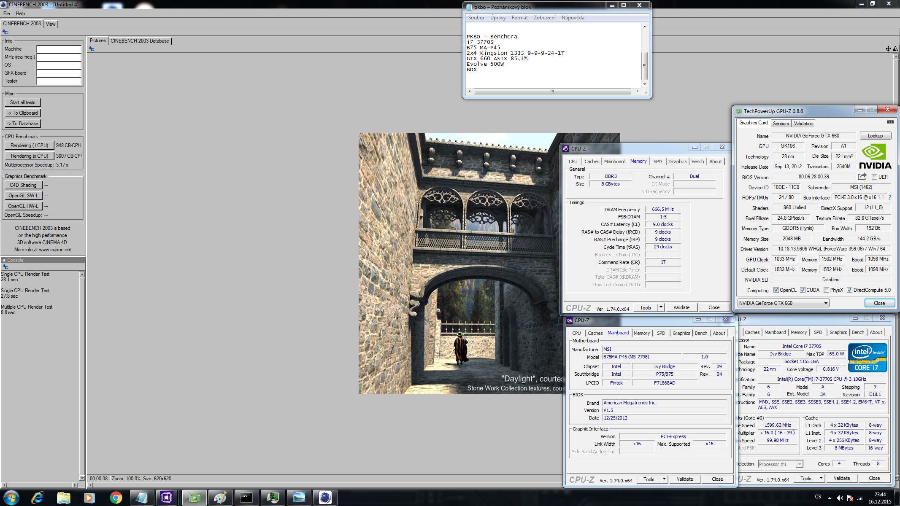Open the Help menu in CINEBENCH
This screenshot has height=506, width=900.
click(20, 13)
